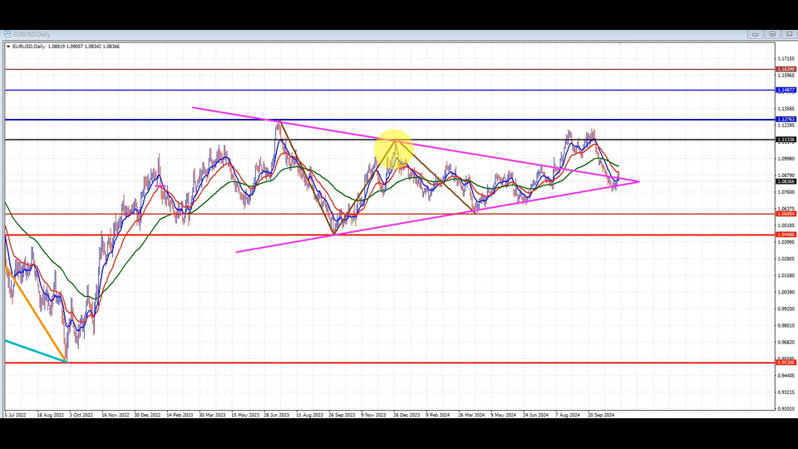Click the 1.07600 price scale value

coord(786,192)
